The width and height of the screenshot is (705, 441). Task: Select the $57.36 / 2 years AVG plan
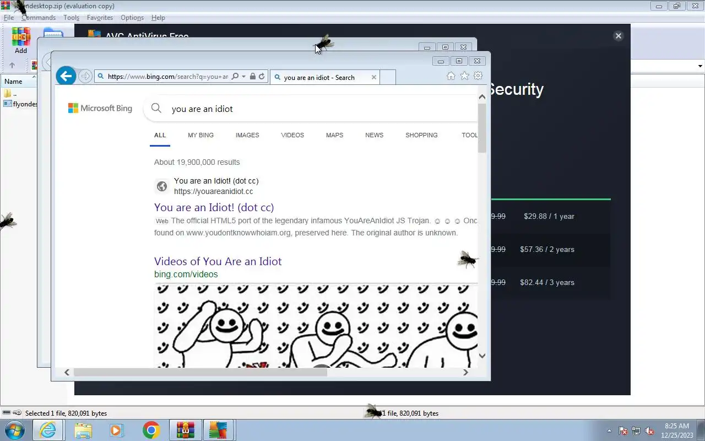[547, 249]
